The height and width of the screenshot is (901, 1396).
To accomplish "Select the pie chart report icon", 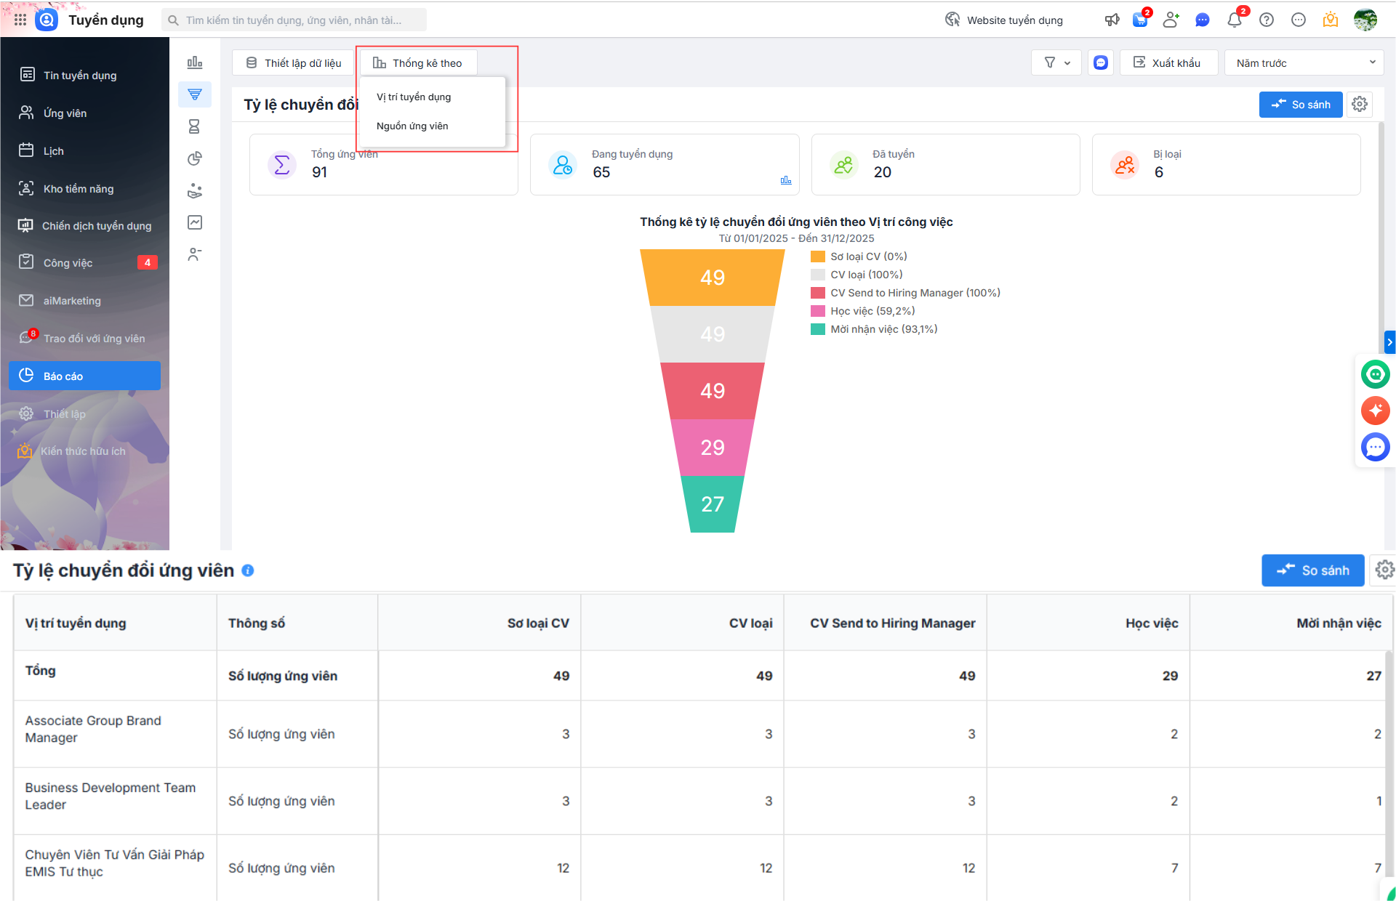I will [194, 158].
